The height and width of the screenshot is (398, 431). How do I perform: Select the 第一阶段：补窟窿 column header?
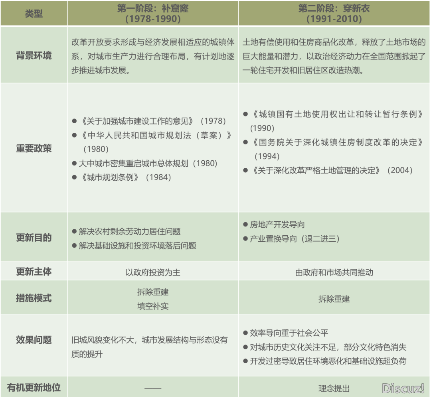coord(153,14)
